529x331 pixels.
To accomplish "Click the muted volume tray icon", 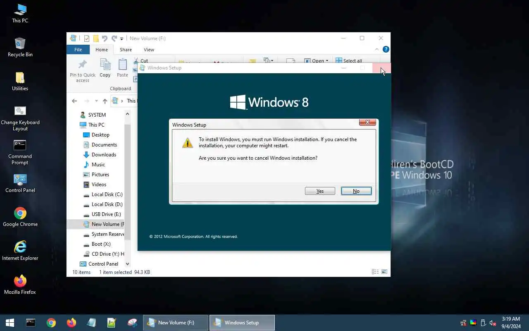I will [493, 323].
